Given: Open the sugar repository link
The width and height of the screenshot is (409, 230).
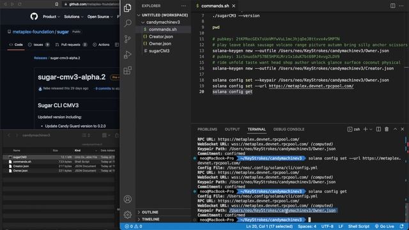Looking at the screenshot, I should click(63, 32).
